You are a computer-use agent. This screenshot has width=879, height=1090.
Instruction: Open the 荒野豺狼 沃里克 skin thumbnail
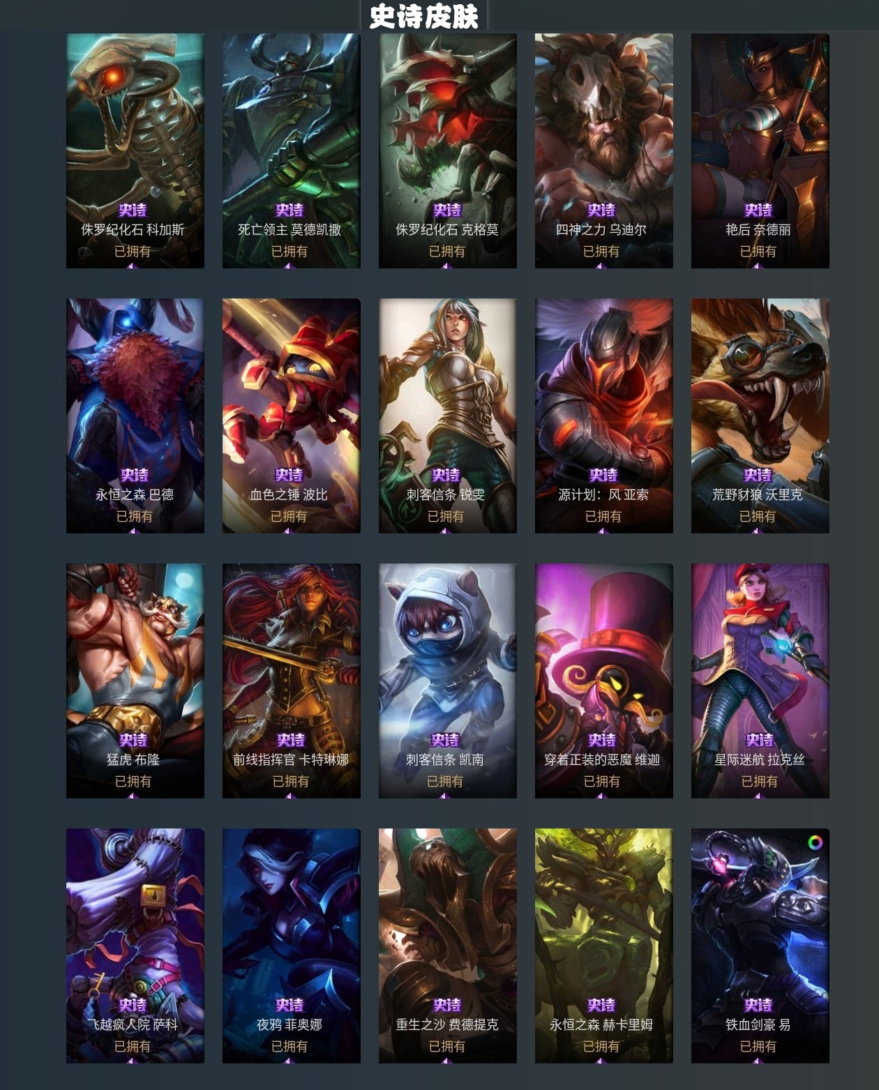760,416
